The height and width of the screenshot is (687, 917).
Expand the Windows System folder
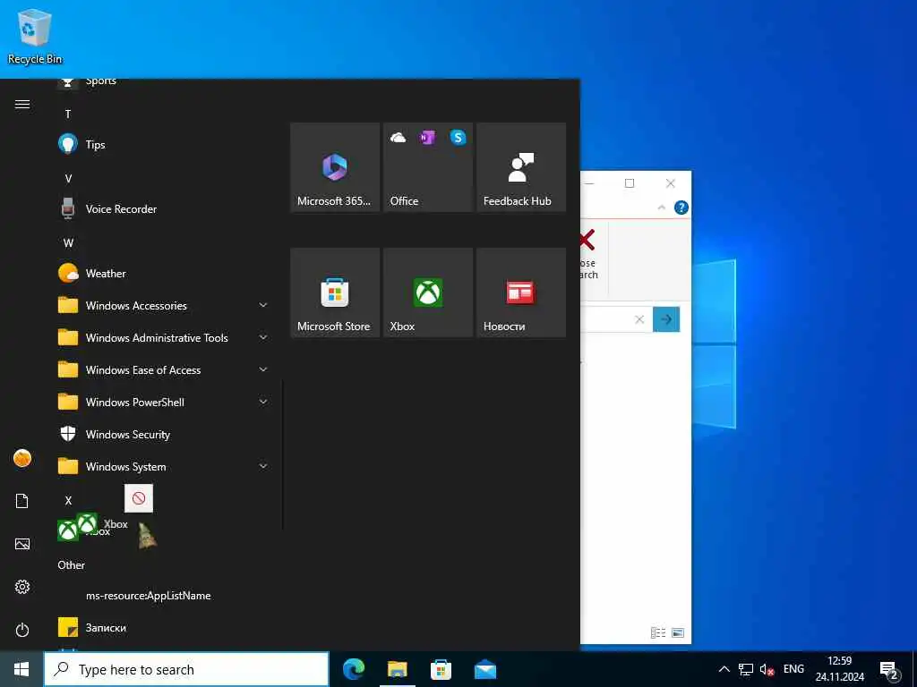(162, 466)
